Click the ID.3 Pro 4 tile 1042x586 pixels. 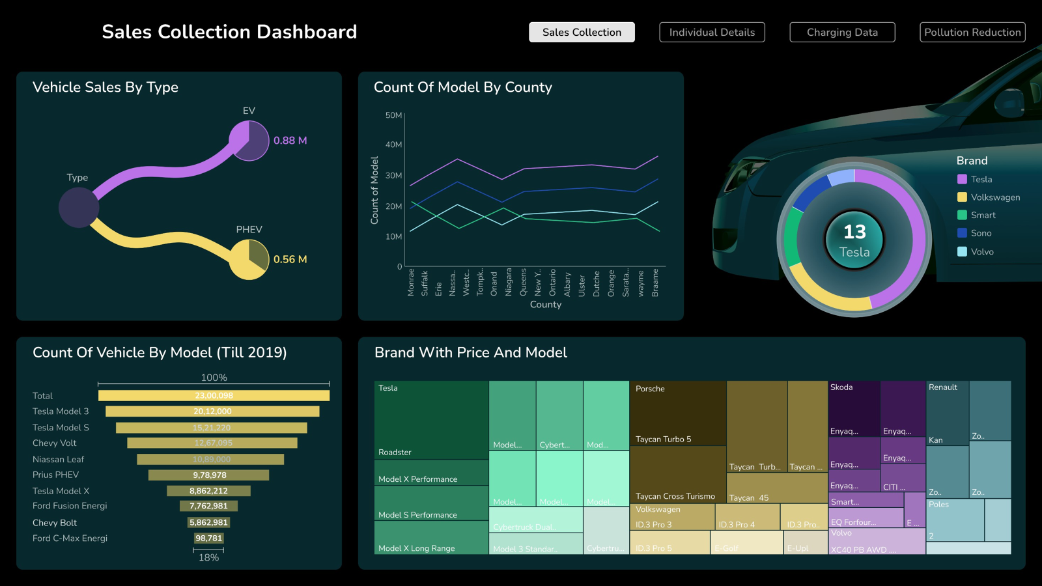(x=748, y=518)
